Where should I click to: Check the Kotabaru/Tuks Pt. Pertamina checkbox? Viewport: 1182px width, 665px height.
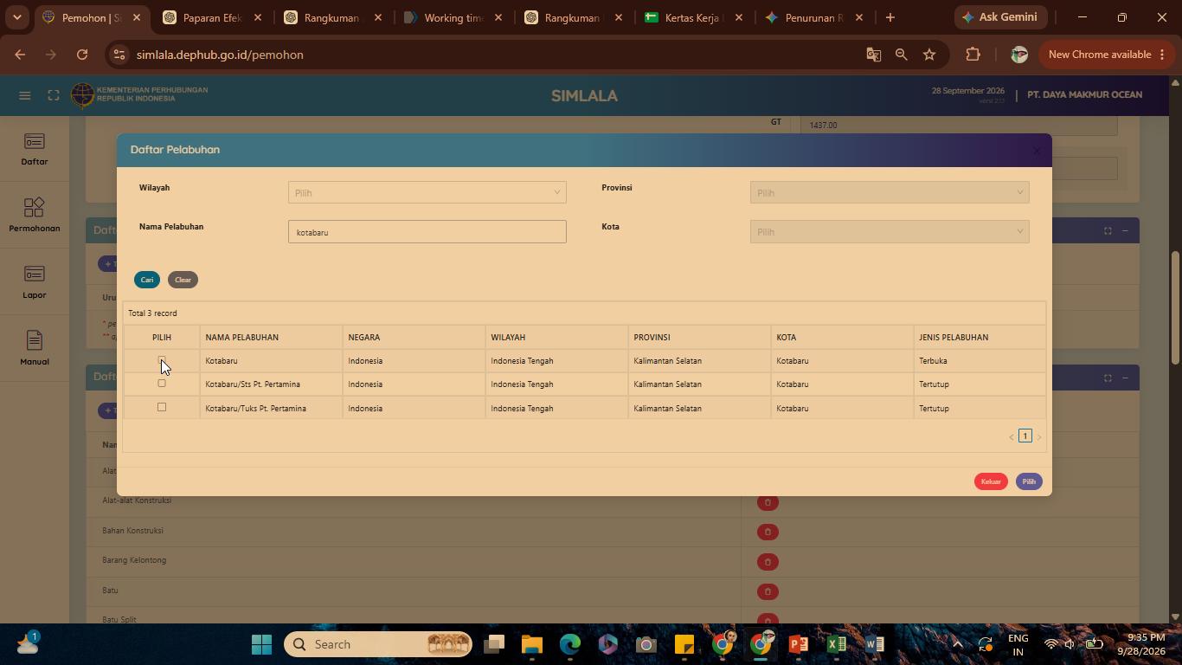162,407
